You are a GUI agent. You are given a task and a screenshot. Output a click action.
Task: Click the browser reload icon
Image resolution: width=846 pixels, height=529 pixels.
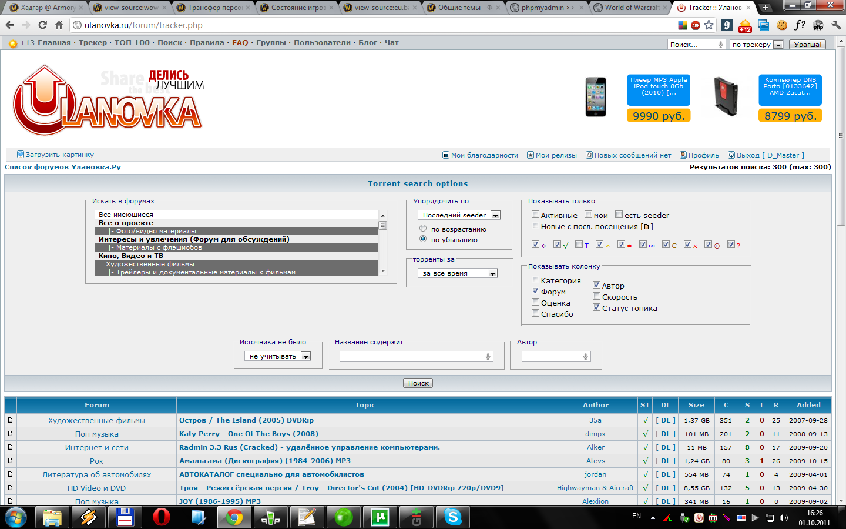[x=42, y=25]
